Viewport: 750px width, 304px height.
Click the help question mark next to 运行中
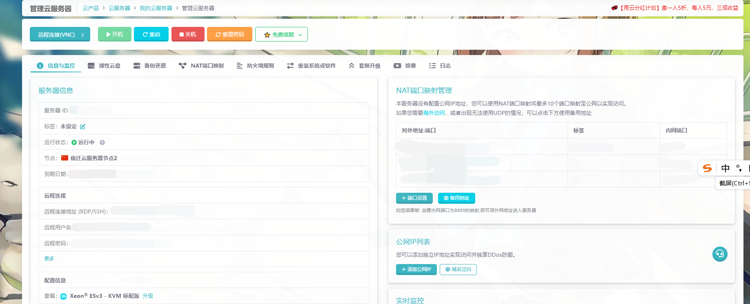pos(102,143)
